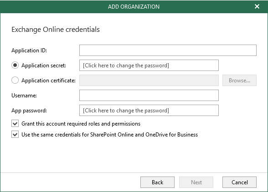Select the Application secret radio button
The width and height of the screenshot is (268, 192).
[x=15, y=65]
